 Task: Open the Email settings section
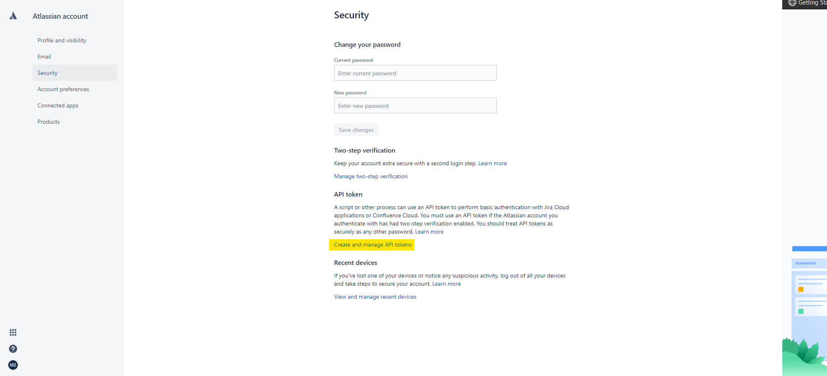pos(44,57)
